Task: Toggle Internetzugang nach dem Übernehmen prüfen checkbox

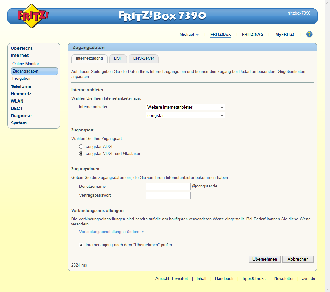Action: 81,245
